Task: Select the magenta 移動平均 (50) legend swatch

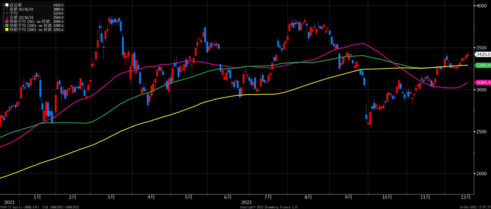Action: coord(7,21)
